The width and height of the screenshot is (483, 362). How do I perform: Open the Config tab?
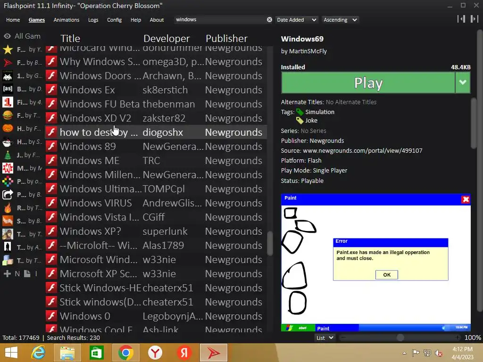114,20
